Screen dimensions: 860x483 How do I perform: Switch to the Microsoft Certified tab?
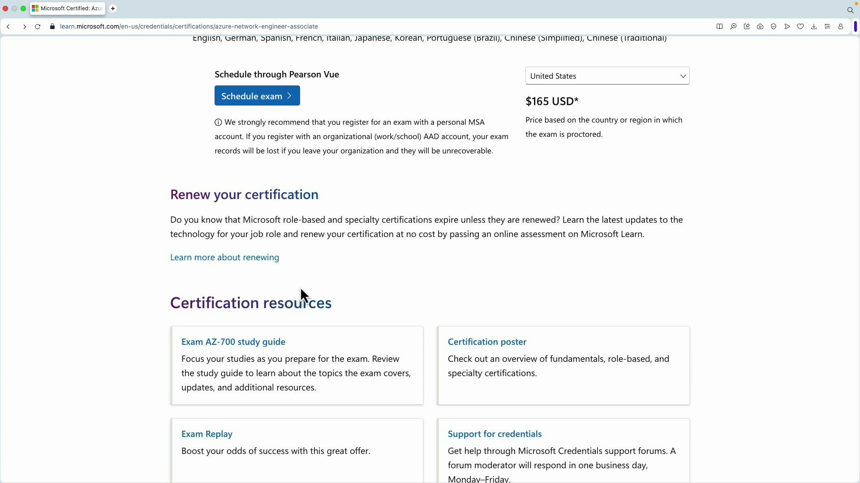click(67, 8)
